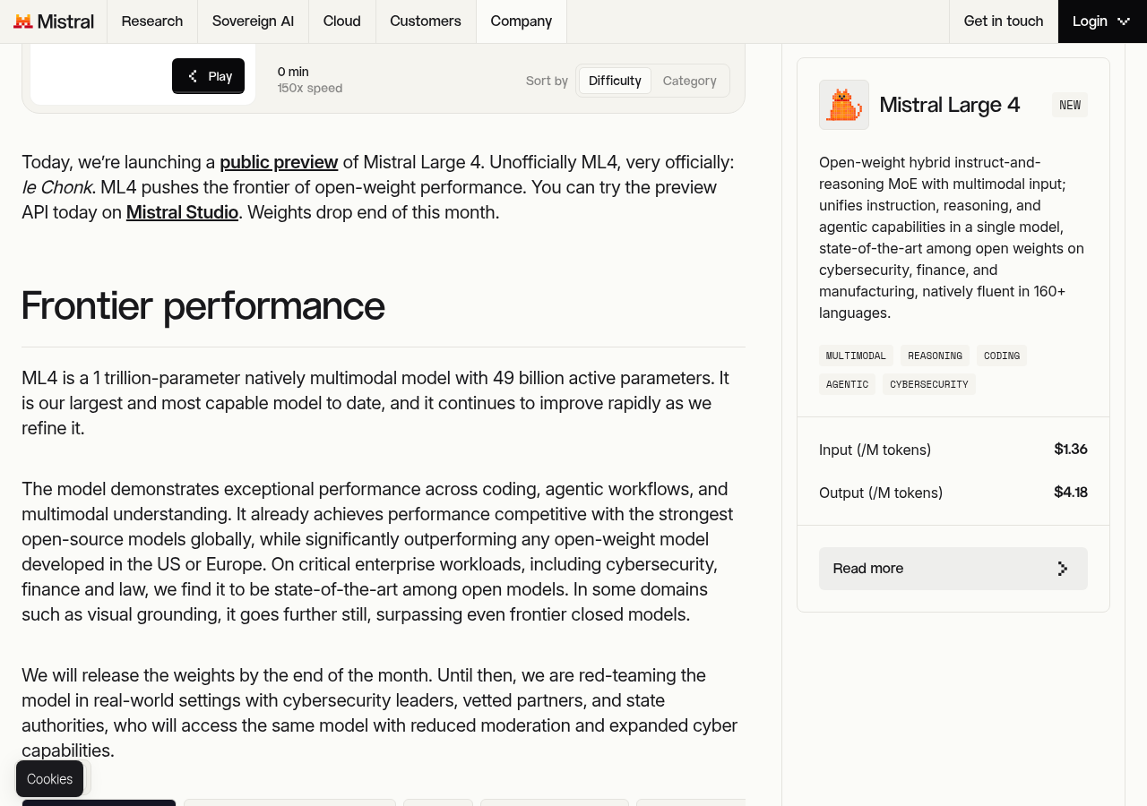1147x806 pixels.
Task: Expand the Customers menu
Action: tap(426, 21)
